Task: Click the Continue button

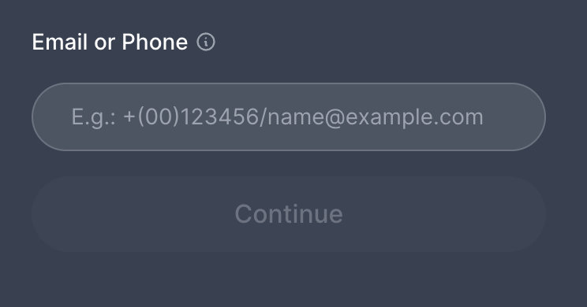Action: coord(289,214)
